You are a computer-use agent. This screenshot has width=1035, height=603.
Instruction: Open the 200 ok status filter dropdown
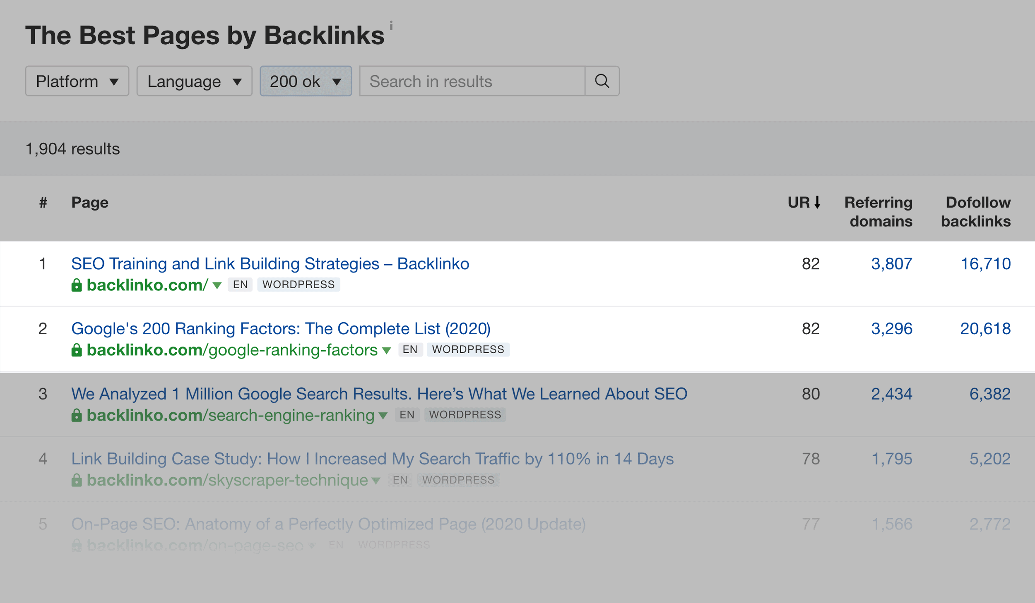pos(305,81)
